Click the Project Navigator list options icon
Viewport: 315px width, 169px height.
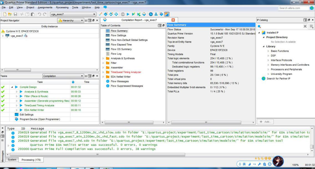pos(86,20)
